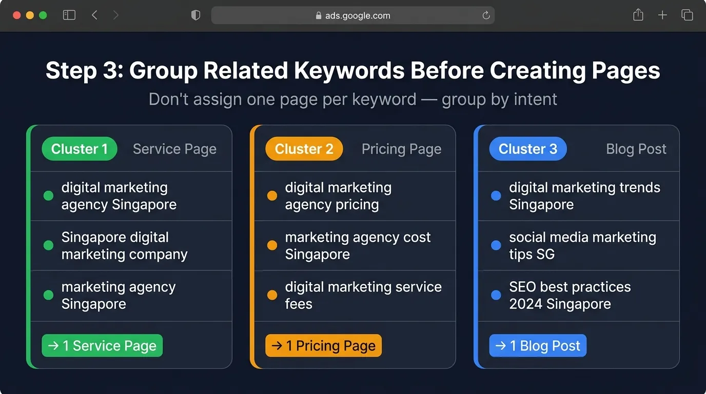Click the 1 Service Page button
The height and width of the screenshot is (394, 706).
[x=102, y=345]
